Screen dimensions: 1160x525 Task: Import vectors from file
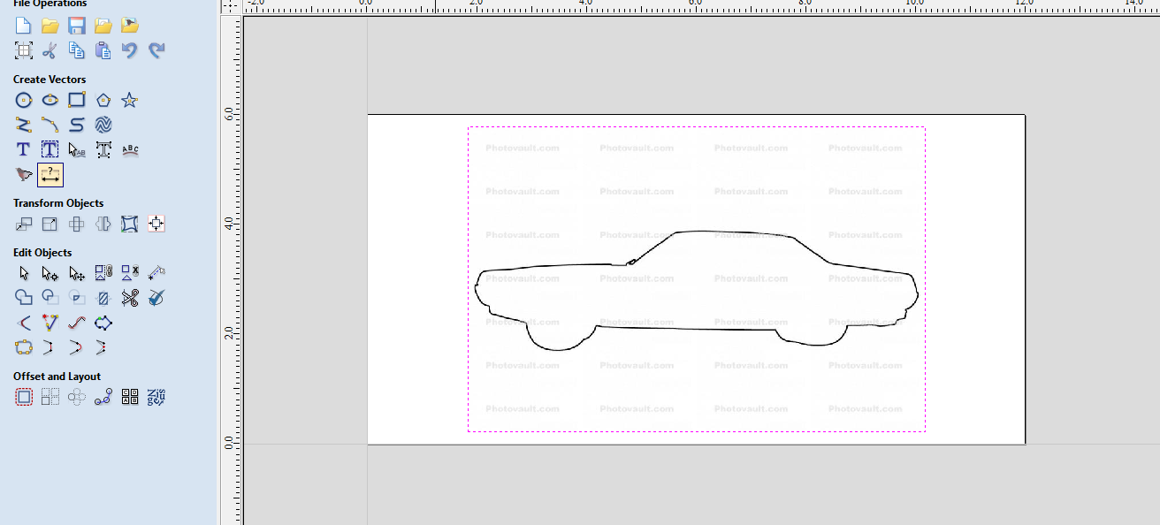tap(103, 26)
